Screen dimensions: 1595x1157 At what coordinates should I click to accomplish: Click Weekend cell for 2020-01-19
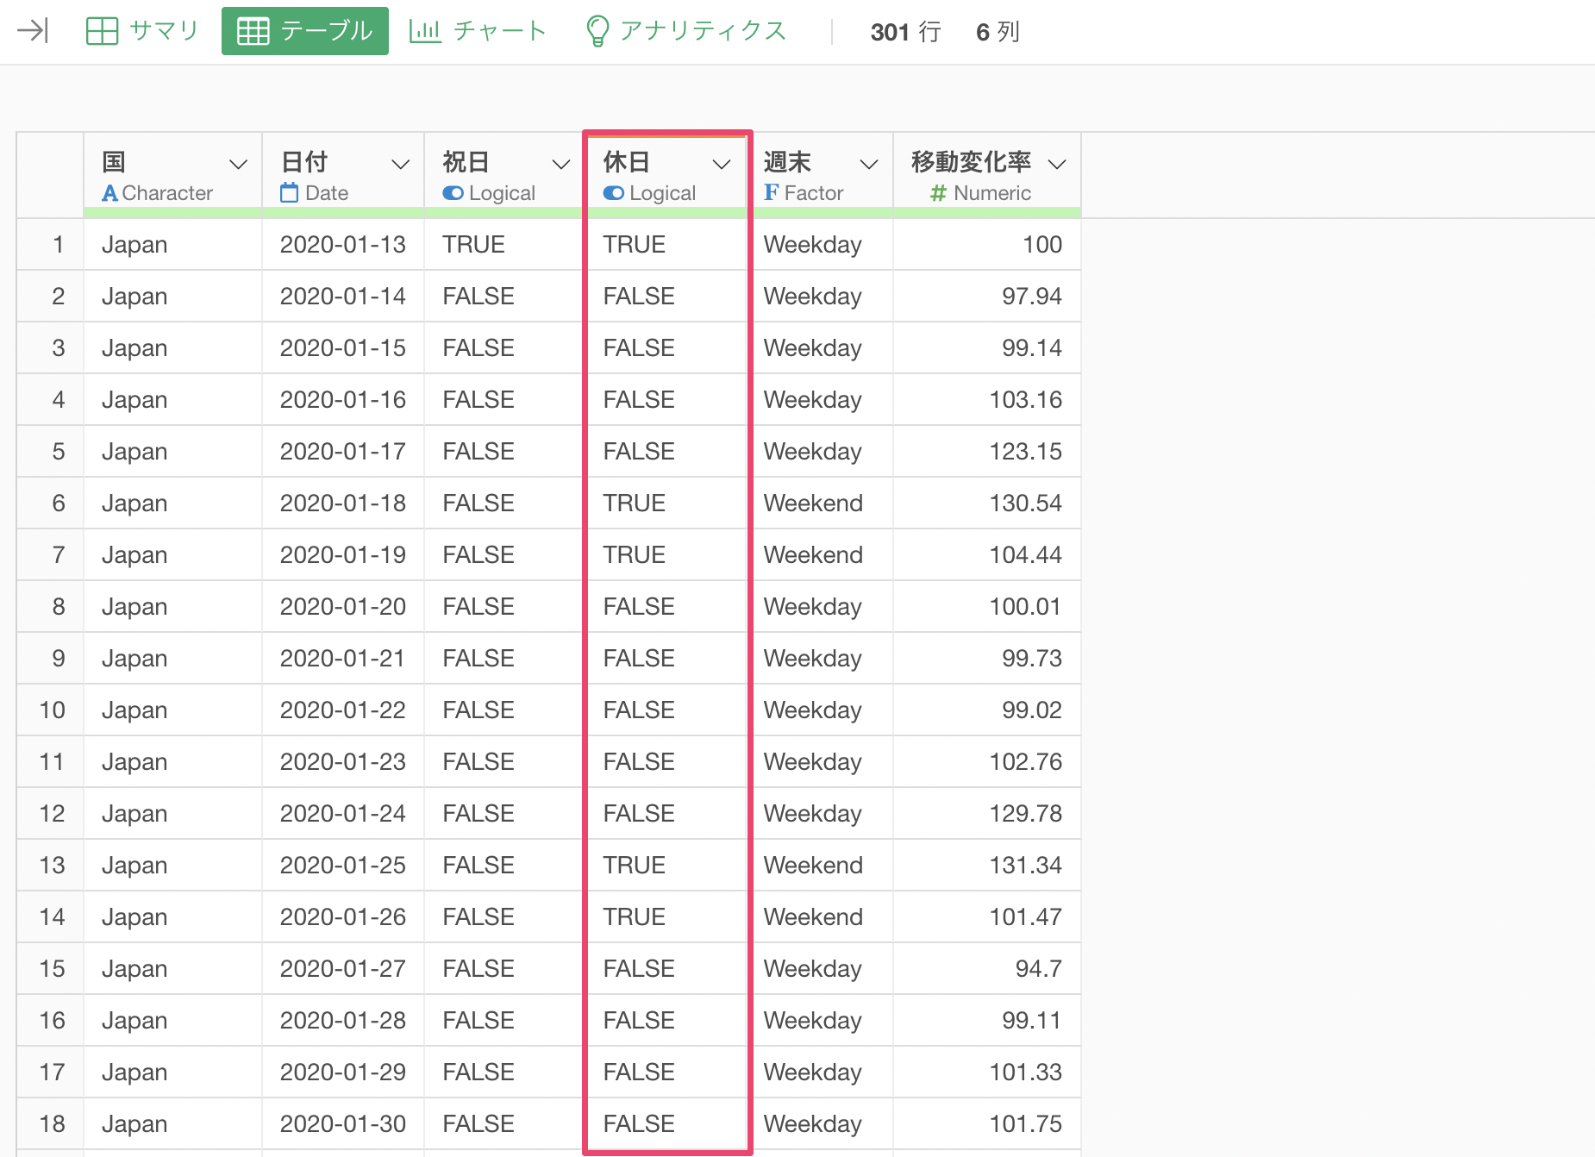click(x=820, y=555)
